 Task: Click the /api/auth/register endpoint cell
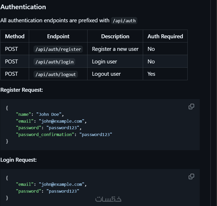point(58,49)
